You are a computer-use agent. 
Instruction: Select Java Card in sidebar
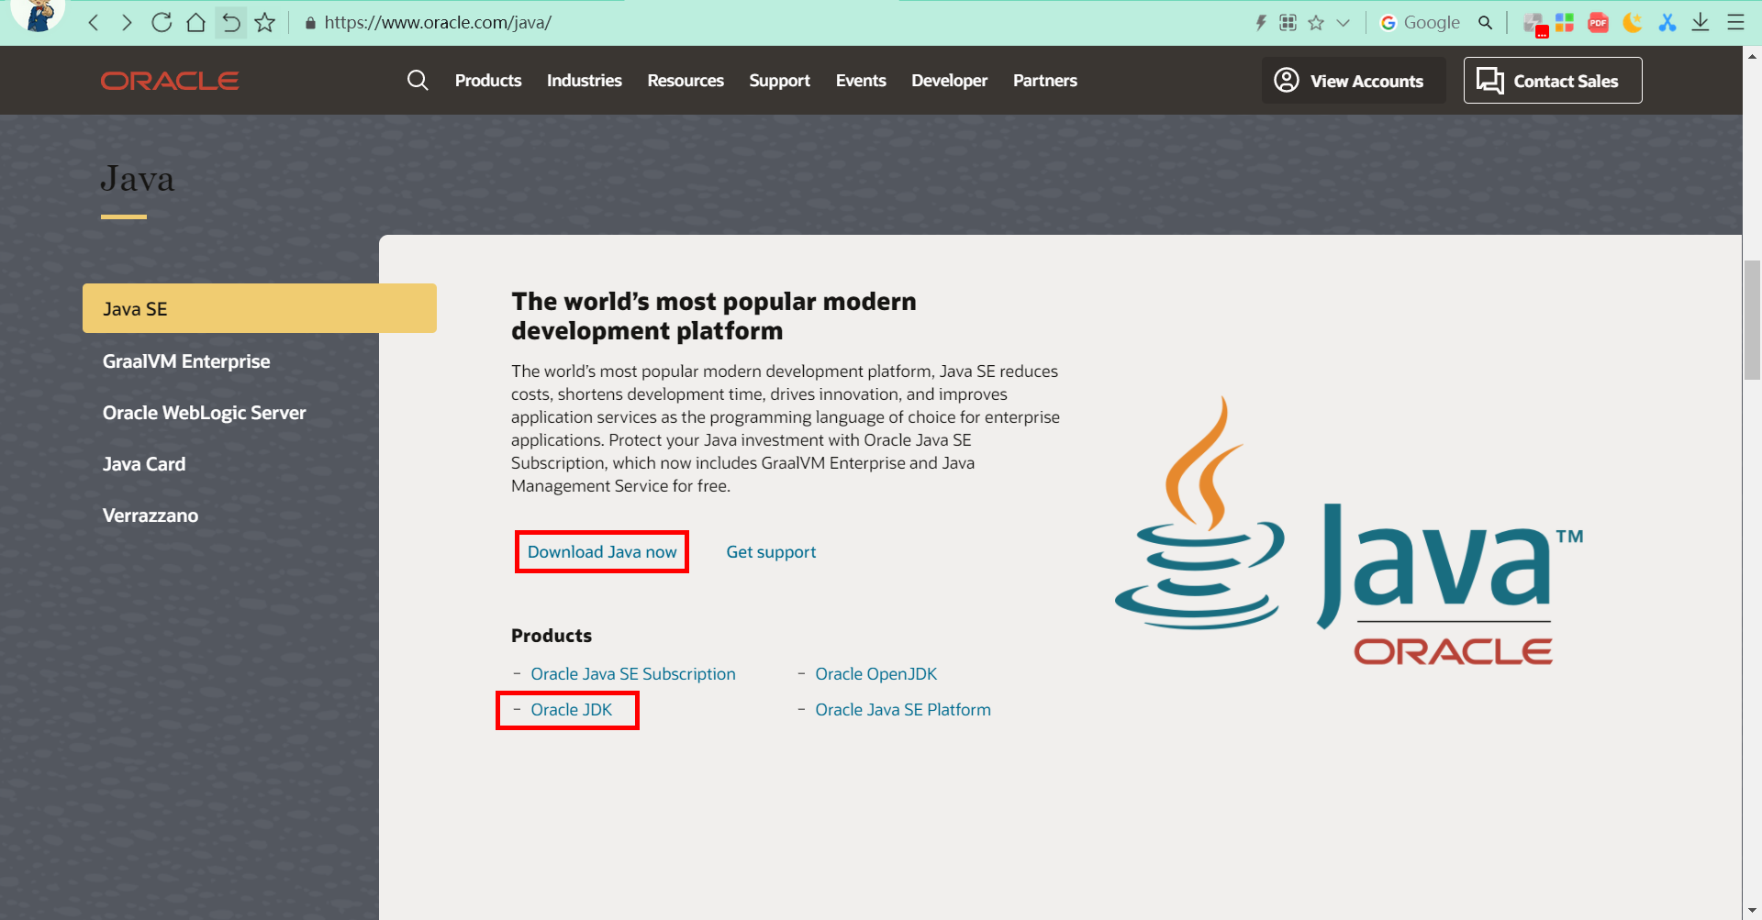(144, 464)
